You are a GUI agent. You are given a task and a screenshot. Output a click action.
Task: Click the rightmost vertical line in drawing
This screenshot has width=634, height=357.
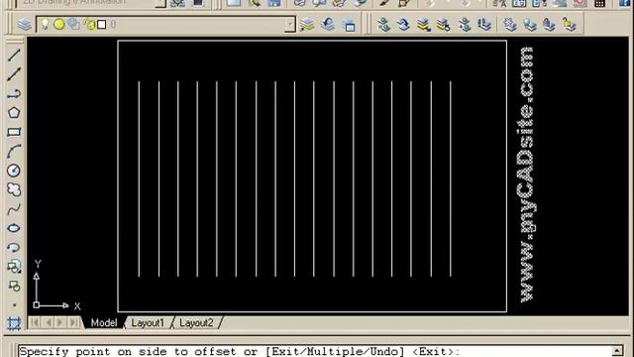[451, 178]
